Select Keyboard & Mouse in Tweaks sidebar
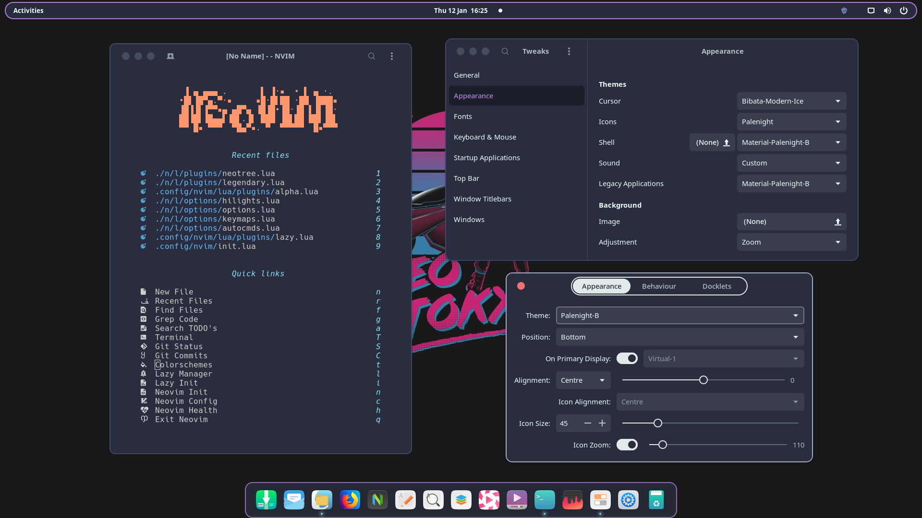The height and width of the screenshot is (518, 922). tap(516, 137)
